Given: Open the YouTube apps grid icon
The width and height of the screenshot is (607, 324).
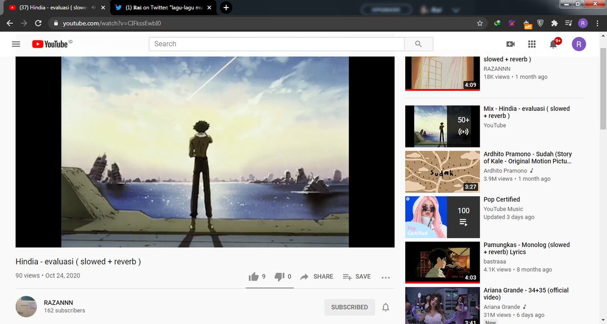Looking at the screenshot, I should (532, 44).
